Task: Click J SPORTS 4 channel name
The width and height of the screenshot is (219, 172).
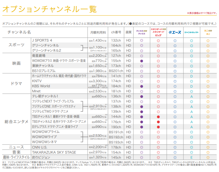Action: (x=42, y=40)
